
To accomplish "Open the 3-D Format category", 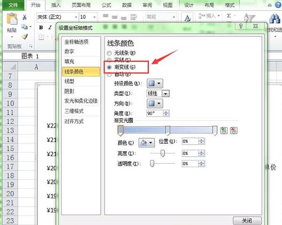I will click(x=81, y=111).
